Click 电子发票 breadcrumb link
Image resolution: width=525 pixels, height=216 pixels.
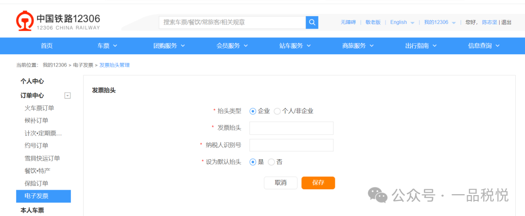click(x=83, y=65)
